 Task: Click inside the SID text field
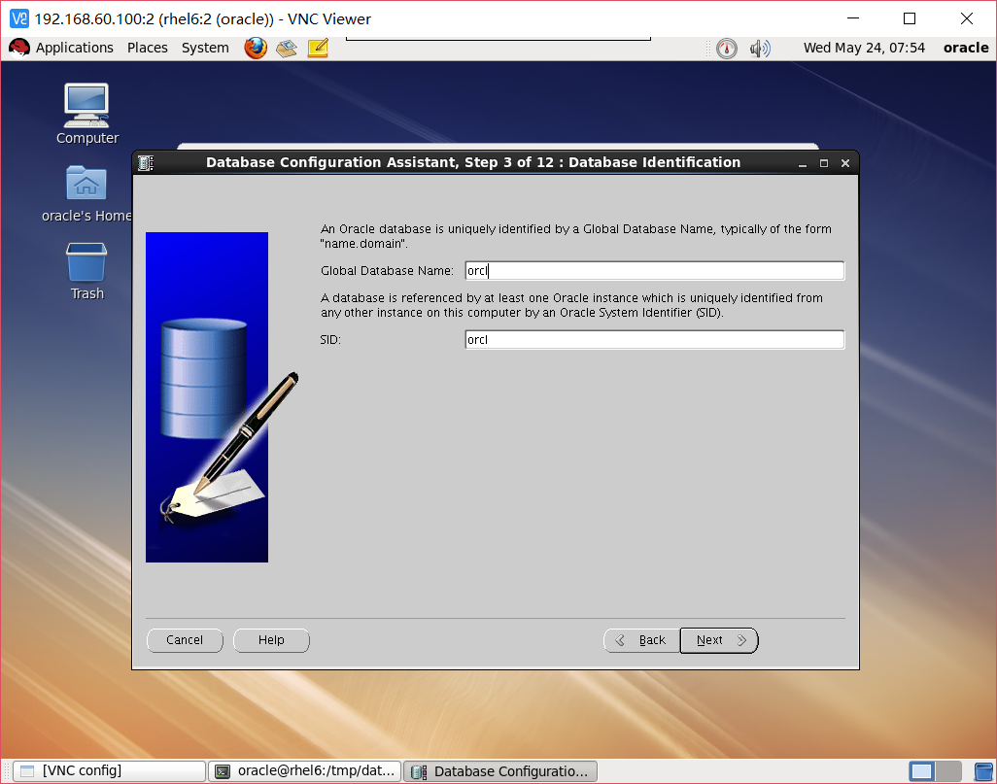tap(653, 339)
